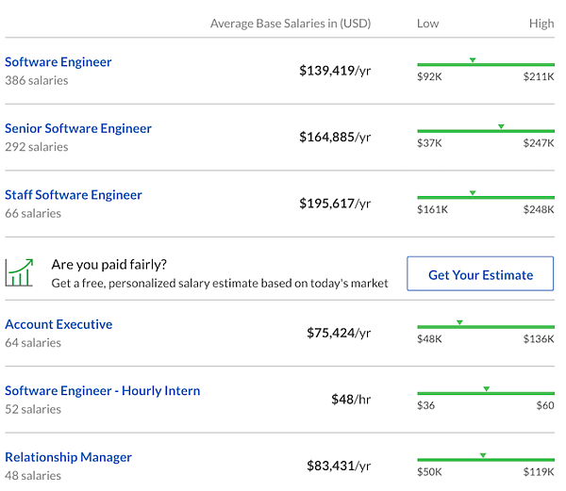Open the Account Executive salary link

(58, 324)
